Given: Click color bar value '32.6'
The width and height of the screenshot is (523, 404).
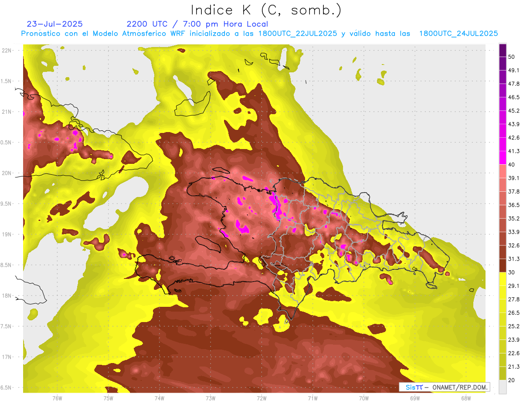Looking at the screenshot, I should coord(513,245).
